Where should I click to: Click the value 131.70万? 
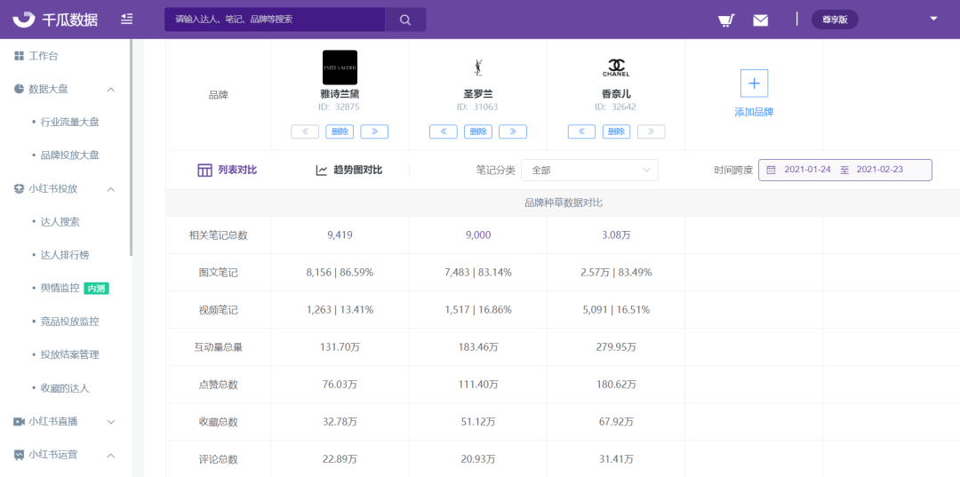click(340, 347)
